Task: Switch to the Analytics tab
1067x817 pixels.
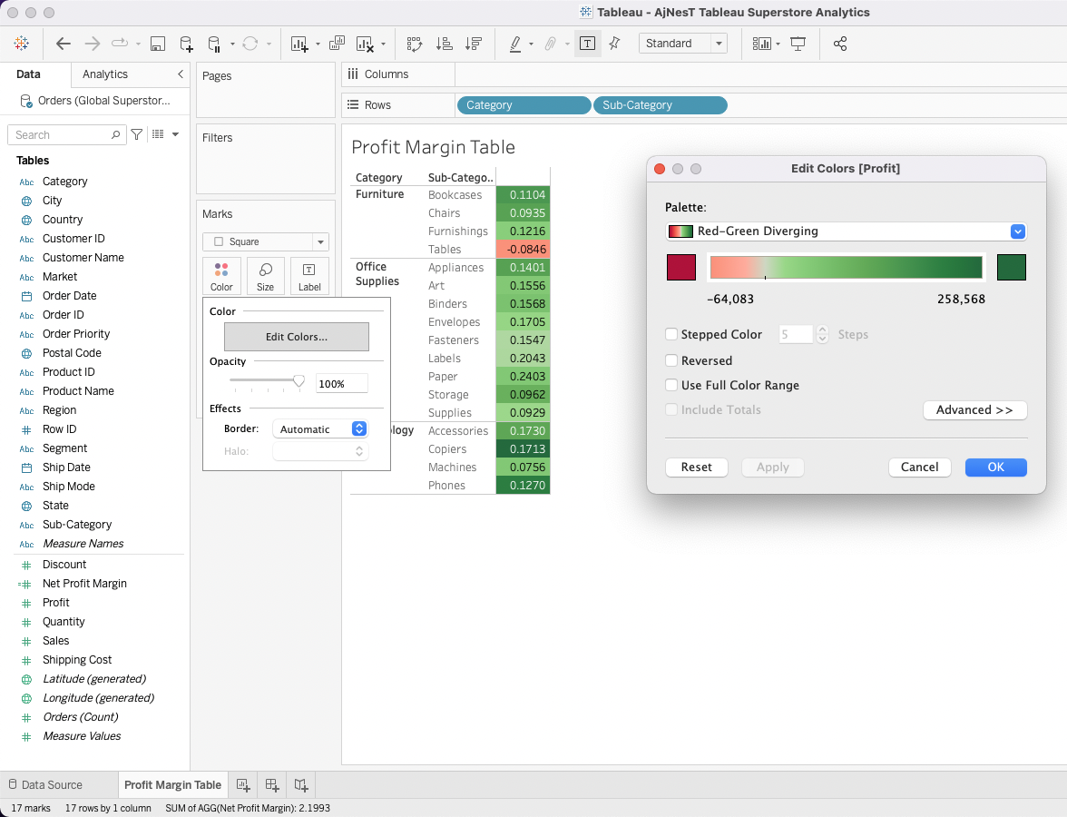Action: (x=105, y=74)
